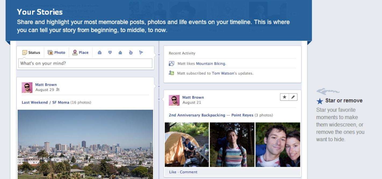Click the heart Family and Relationships icon
The height and width of the screenshot is (179, 382).
pyautogui.click(x=110, y=53)
